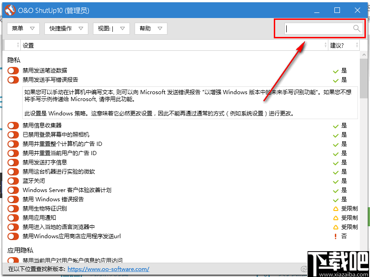Viewport: 370px width, 277px height.
Task: Open the 帮助 menu
Action: tap(150, 28)
